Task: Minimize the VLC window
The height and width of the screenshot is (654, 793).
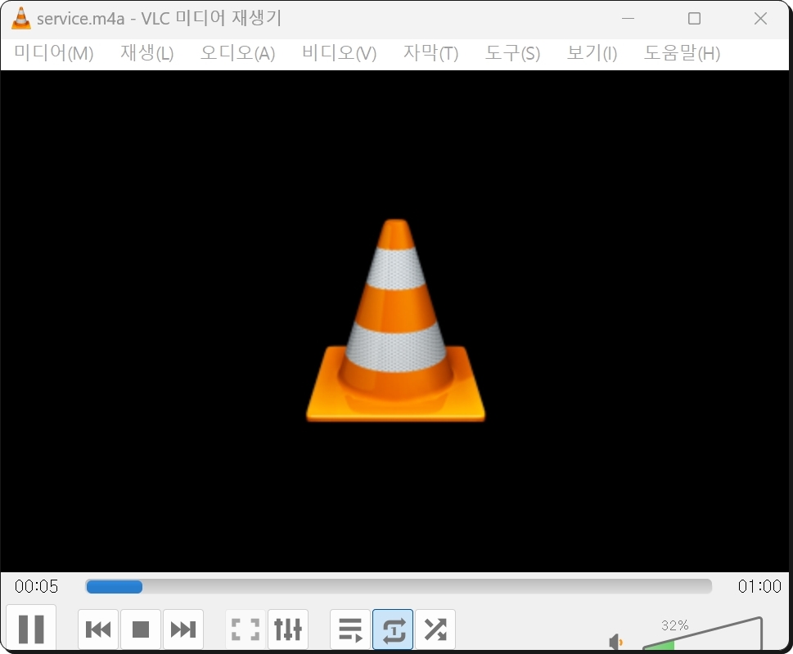Action: (x=629, y=18)
